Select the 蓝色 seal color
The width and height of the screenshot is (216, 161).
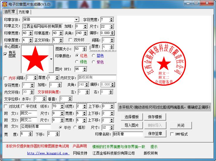click(93, 56)
